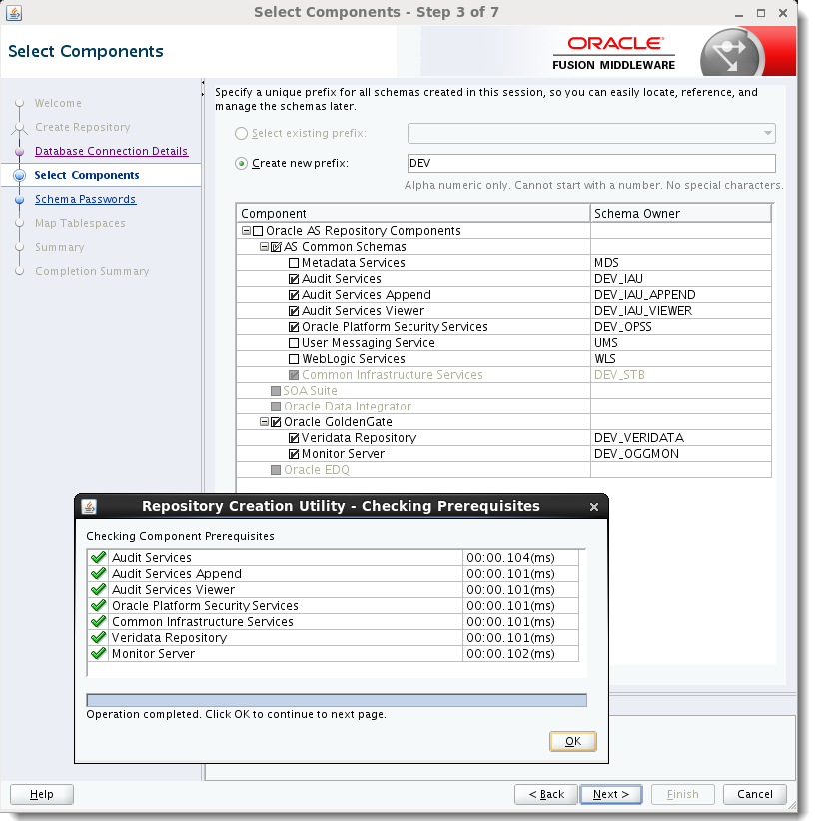This screenshot has width=818, height=821.
Task: Collapse Oracle GoldenGate tree node
Action: pos(264,422)
